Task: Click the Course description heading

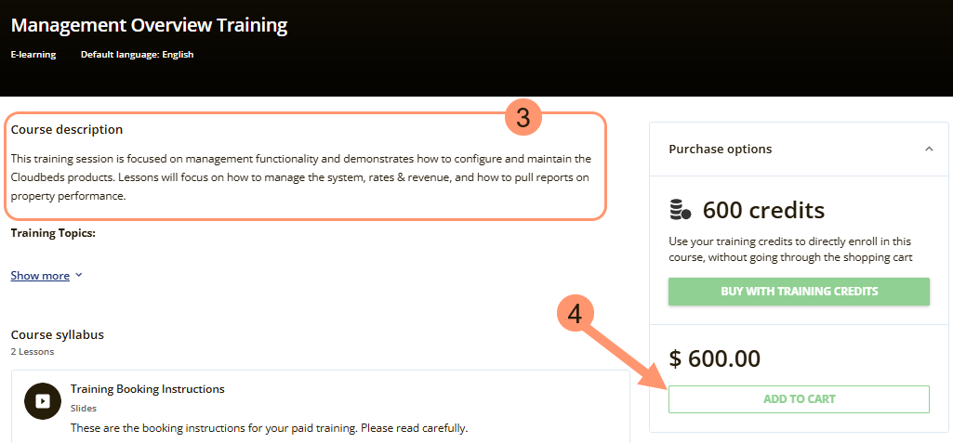Action: 67,129
